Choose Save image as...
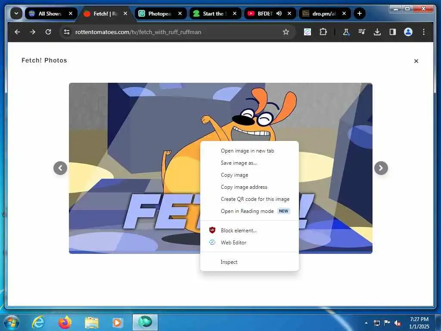Image resolution: width=441 pixels, height=331 pixels. click(249, 163)
